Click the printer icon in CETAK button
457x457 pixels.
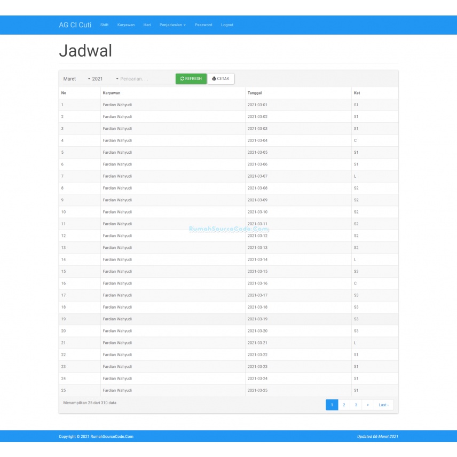coord(214,78)
